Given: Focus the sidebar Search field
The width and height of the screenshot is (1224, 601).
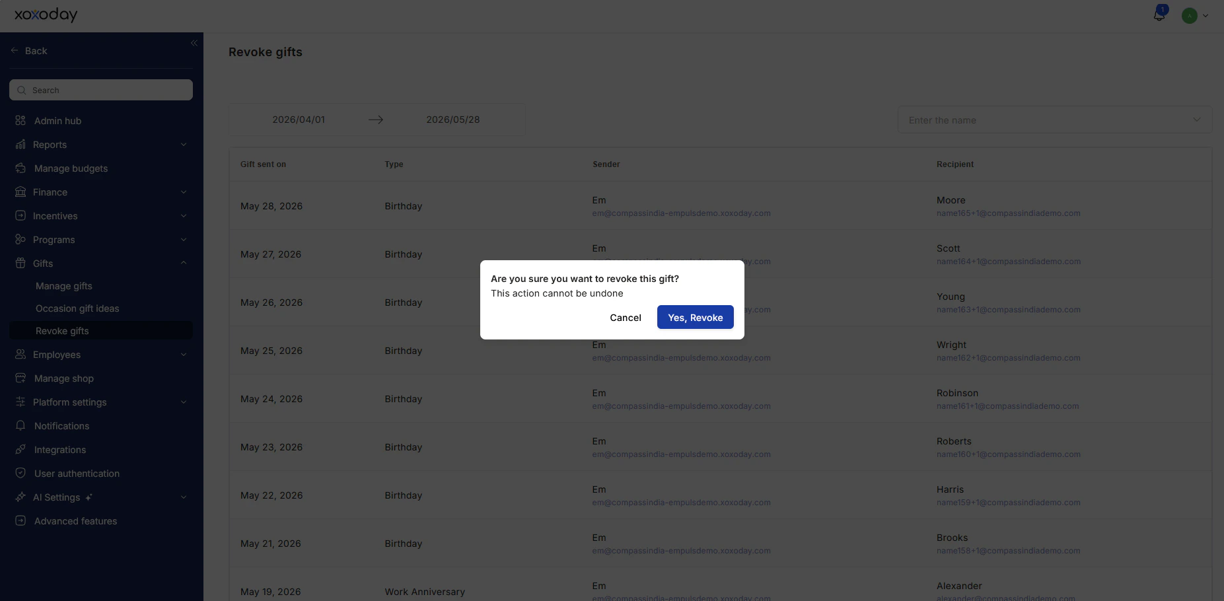Looking at the screenshot, I should pyautogui.click(x=101, y=90).
